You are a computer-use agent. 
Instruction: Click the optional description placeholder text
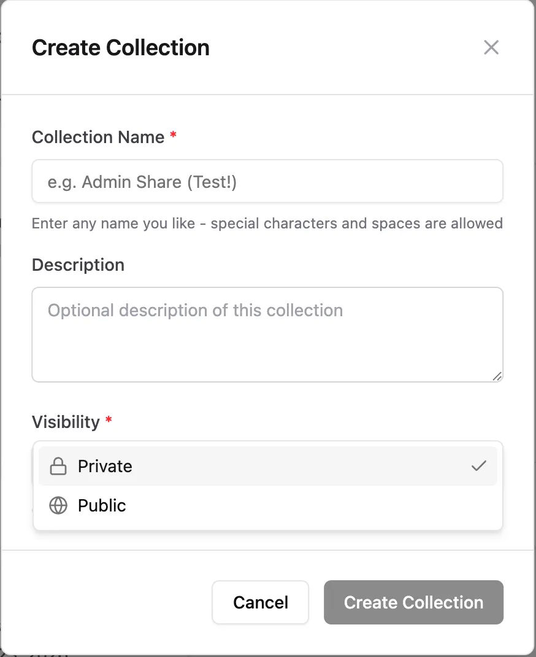click(x=195, y=310)
